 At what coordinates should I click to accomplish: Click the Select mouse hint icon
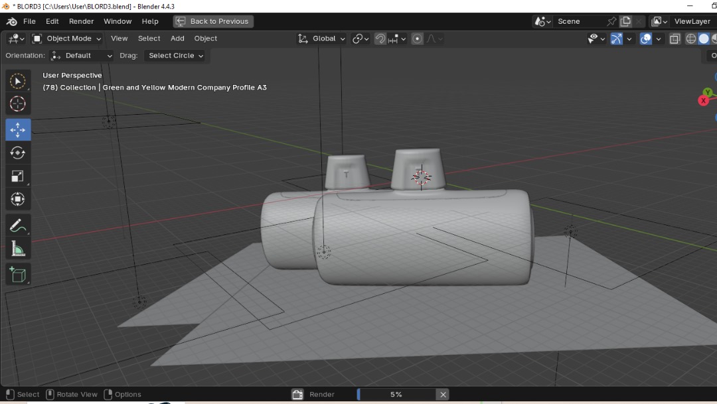(x=10, y=395)
